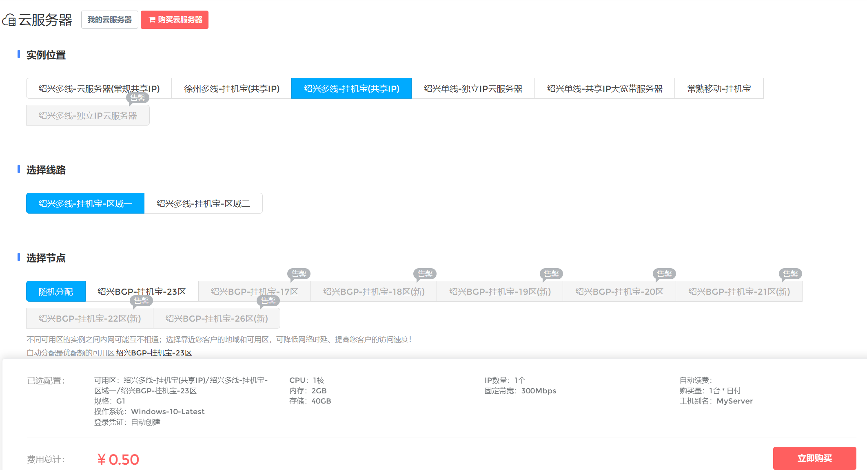Image resolution: width=867 pixels, height=470 pixels.
Task: Click 售罄 badge above 18区(新) node
Action: (425, 274)
